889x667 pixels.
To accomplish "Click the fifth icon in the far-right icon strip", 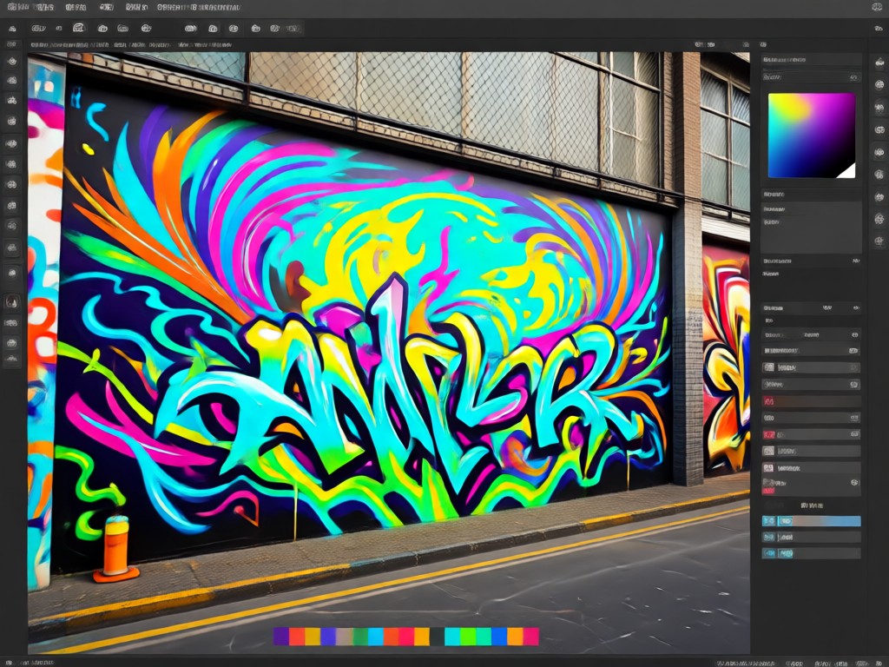I will [x=879, y=152].
